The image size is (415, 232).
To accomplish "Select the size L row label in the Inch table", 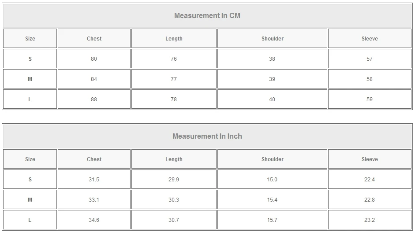I will (30, 220).
